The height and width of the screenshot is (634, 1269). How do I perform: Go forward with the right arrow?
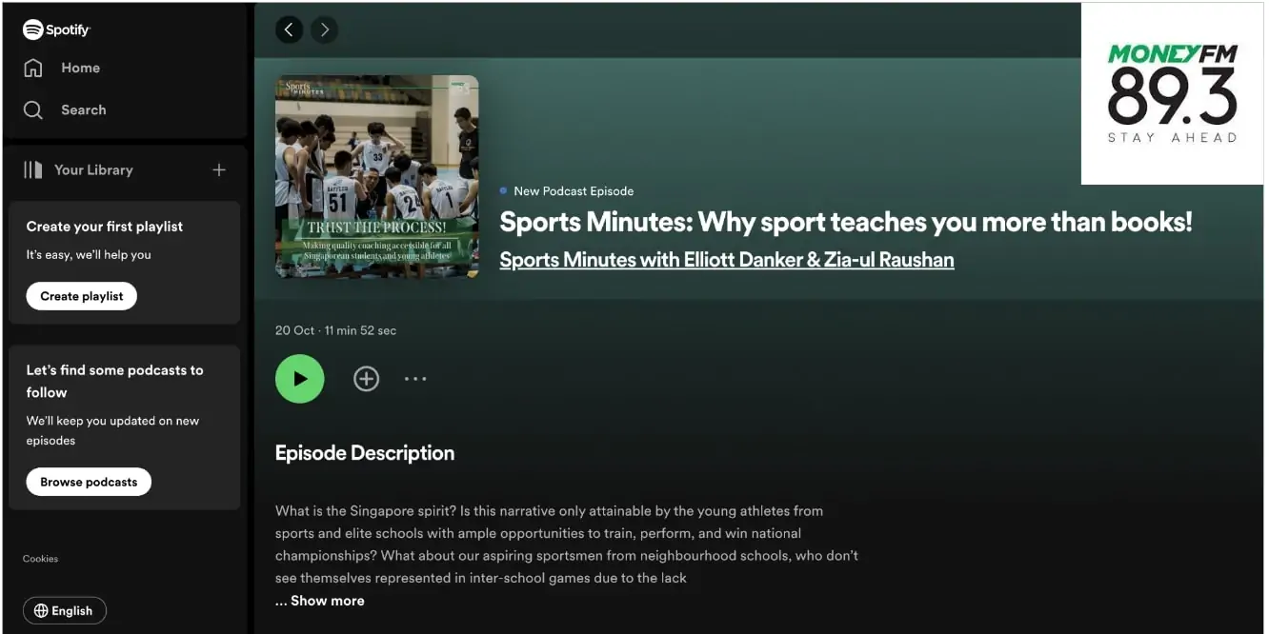324,30
